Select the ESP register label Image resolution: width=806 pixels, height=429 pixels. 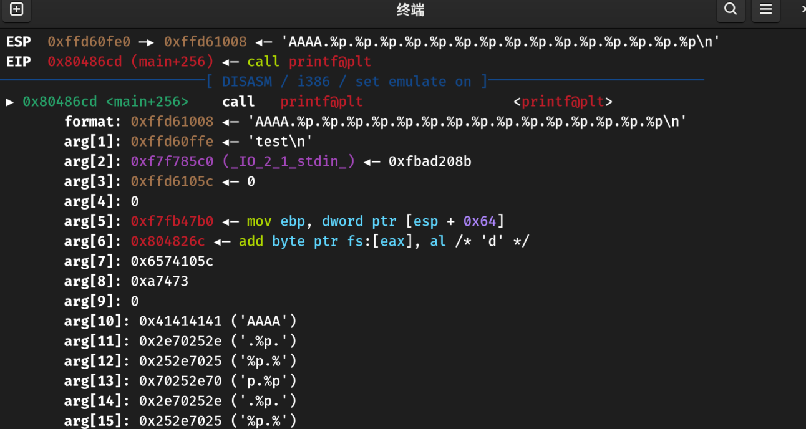[x=18, y=42]
